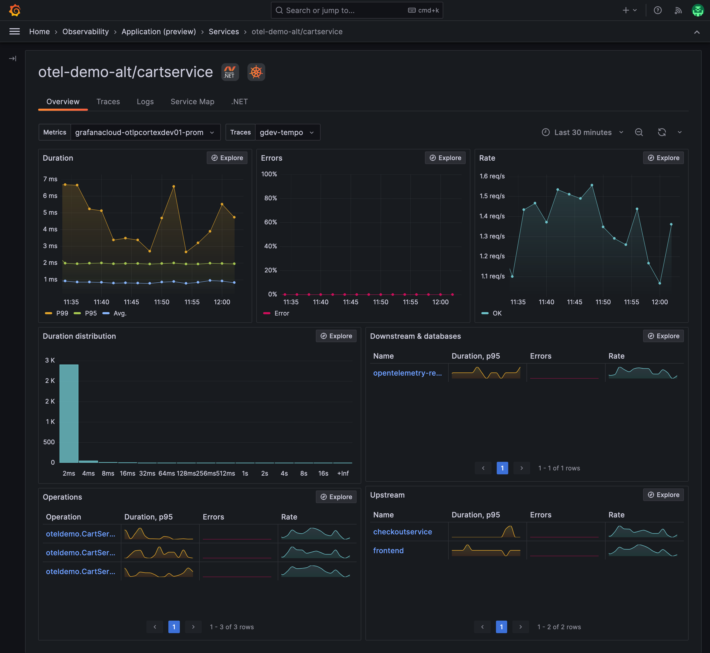Screen dimensions: 710x653
Task: Click Explore on the Duration panel
Action: [227, 158]
